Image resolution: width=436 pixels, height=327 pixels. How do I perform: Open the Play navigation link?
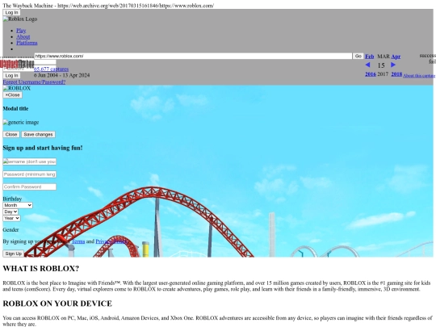tap(21, 31)
